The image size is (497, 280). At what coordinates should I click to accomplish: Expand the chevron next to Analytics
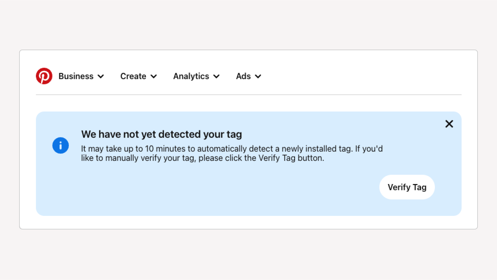point(216,77)
